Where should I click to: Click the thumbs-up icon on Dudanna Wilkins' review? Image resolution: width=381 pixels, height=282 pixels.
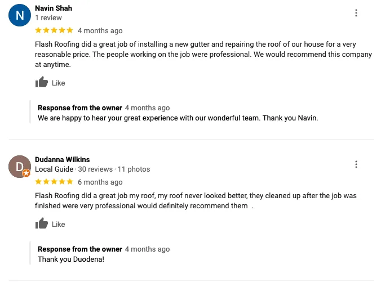pos(42,224)
